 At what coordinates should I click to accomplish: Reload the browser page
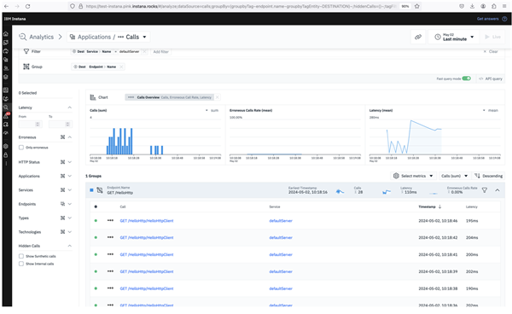(x=28, y=6)
